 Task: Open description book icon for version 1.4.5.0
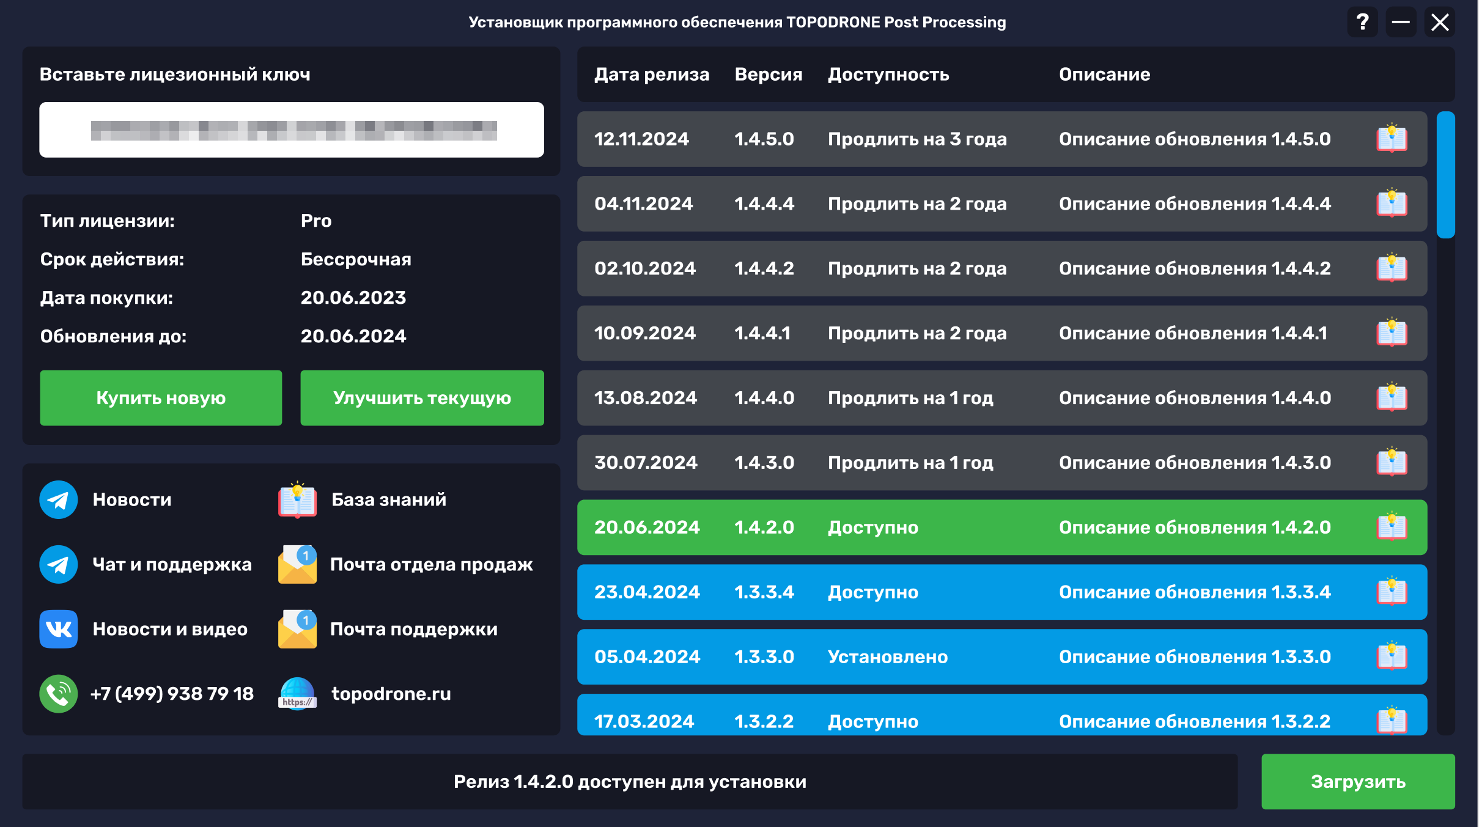click(x=1392, y=139)
